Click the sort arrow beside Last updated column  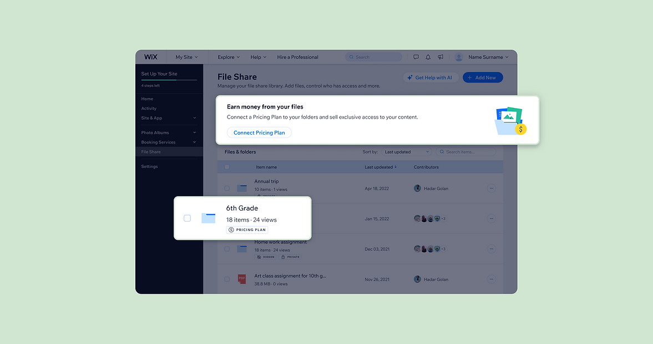click(x=396, y=167)
